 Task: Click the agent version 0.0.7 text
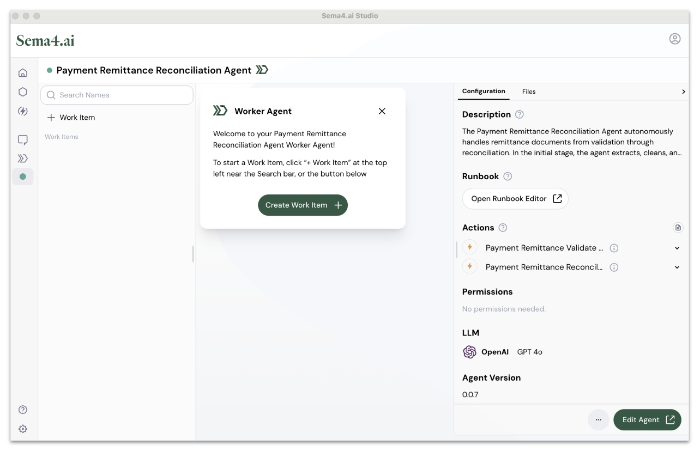point(470,394)
